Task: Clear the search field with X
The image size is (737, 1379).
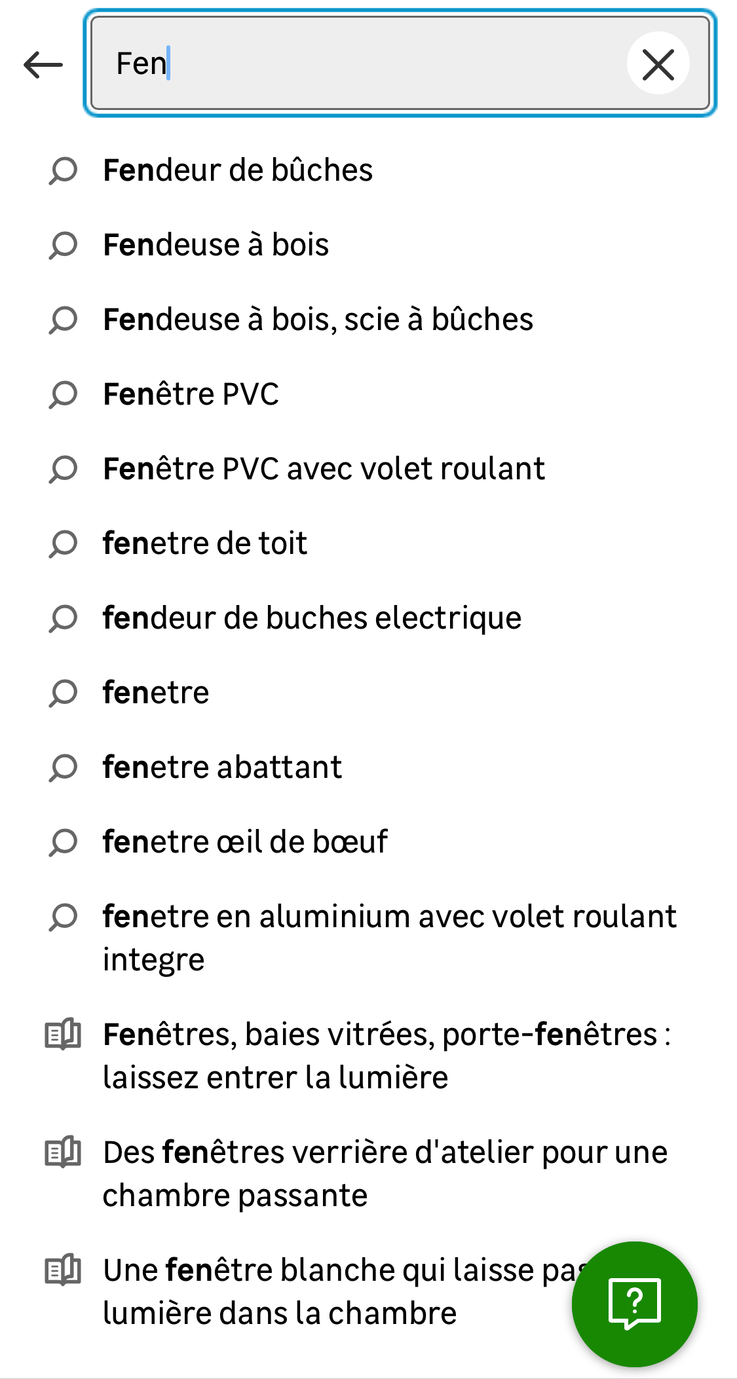Action: (x=658, y=64)
